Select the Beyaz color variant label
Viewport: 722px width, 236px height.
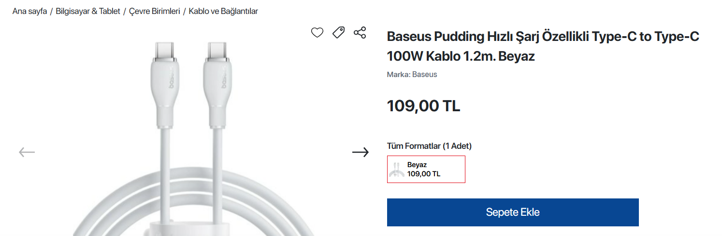coord(417,165)
